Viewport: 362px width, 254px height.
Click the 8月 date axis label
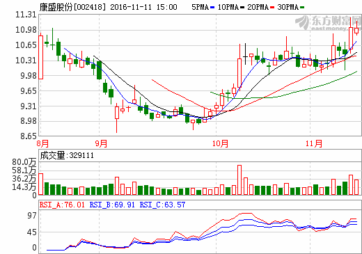click(x=42, y=143)
